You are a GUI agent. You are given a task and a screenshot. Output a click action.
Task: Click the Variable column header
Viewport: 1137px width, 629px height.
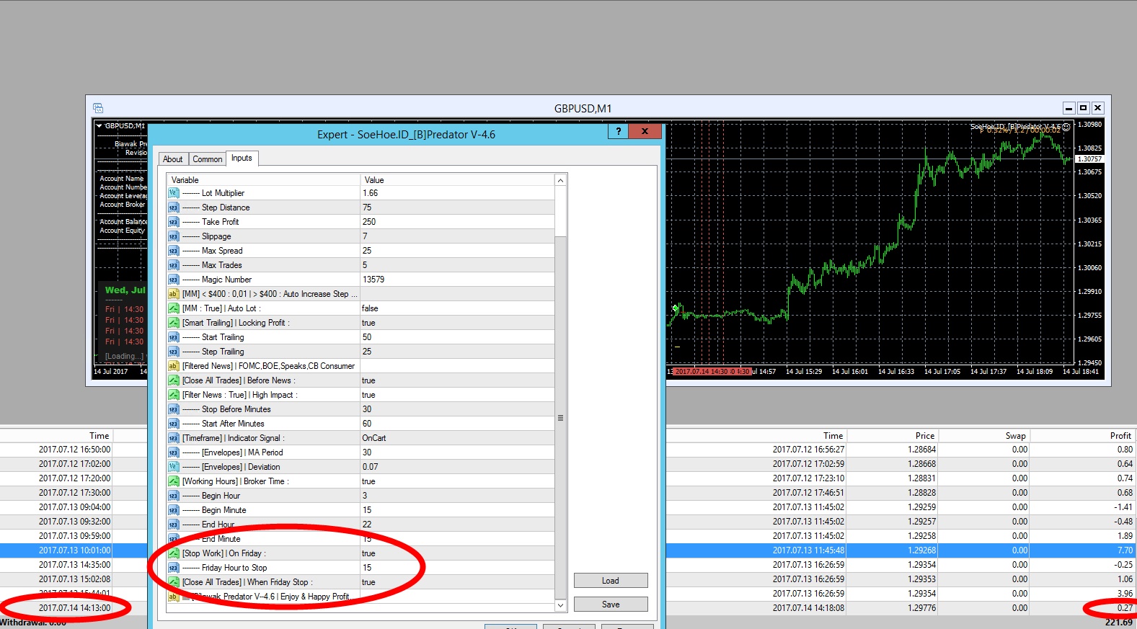(263, 180)
